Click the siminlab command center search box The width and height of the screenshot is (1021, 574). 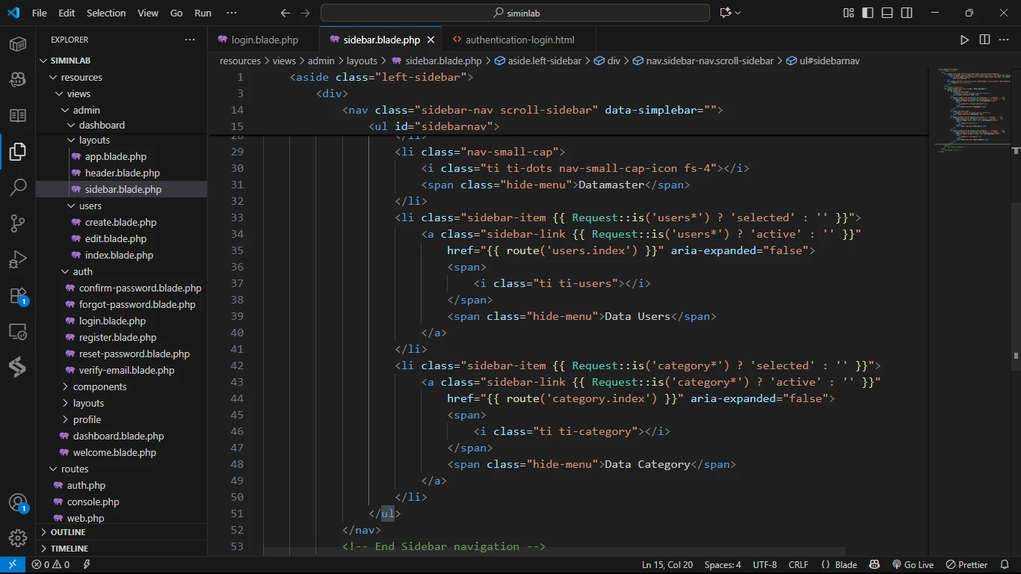515,13
